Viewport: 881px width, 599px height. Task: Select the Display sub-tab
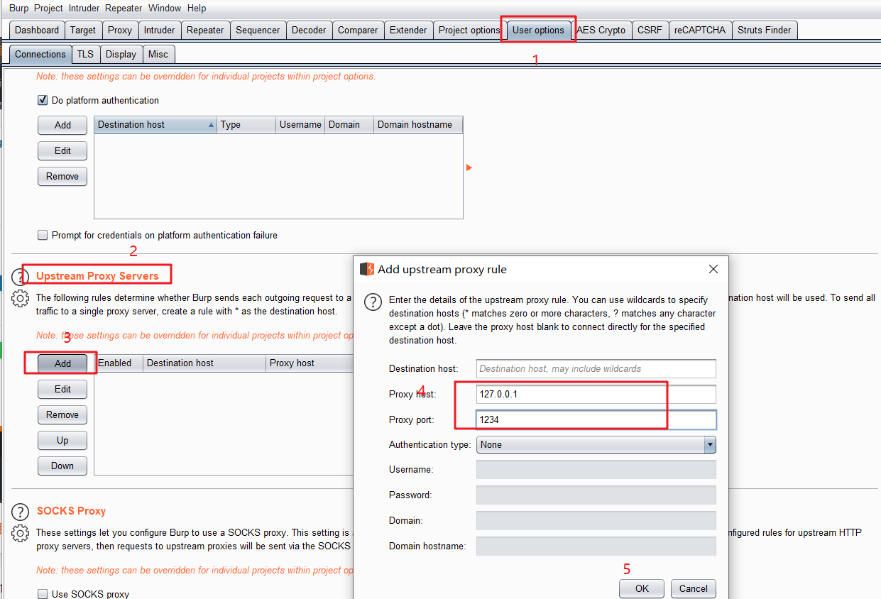pos(121,54)
